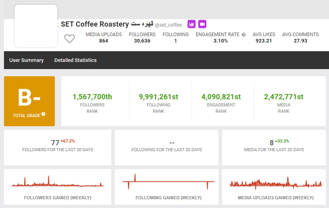Click the AVG COMMENTS header label
This screenshot has height=208, width=329.
click(x=301, y=35)
